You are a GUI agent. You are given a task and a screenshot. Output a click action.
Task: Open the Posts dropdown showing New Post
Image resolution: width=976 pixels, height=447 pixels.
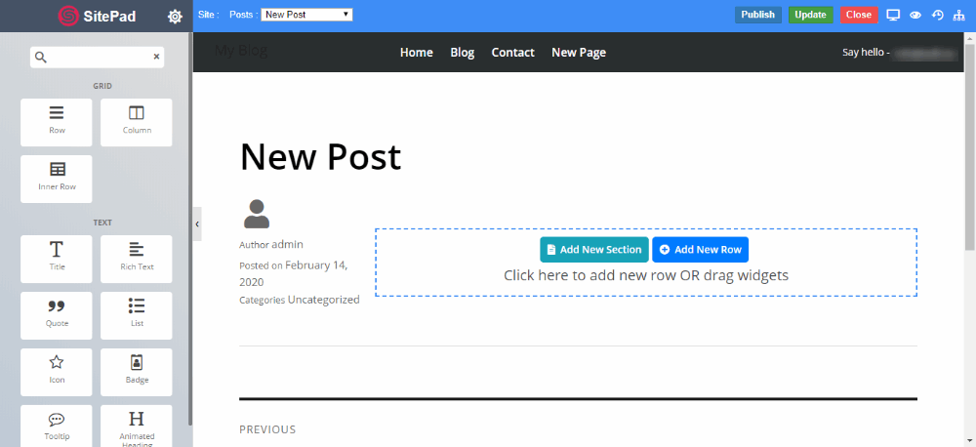tap(306, 15)
